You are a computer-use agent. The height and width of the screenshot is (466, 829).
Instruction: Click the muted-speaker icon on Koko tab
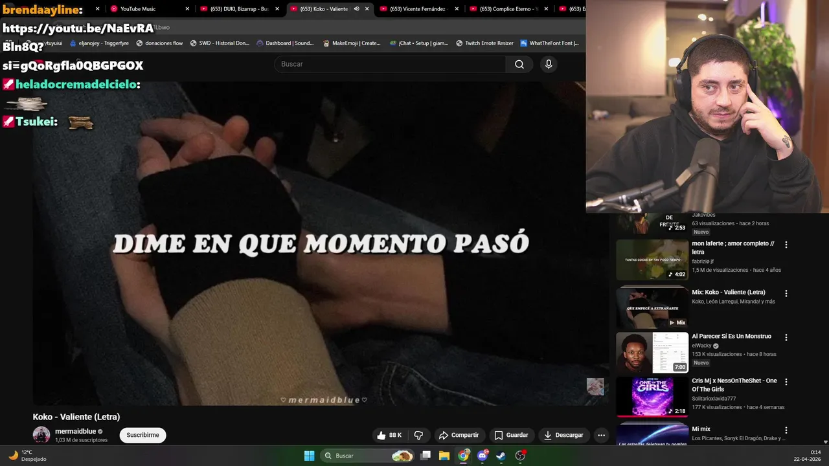tap(356, 9)
